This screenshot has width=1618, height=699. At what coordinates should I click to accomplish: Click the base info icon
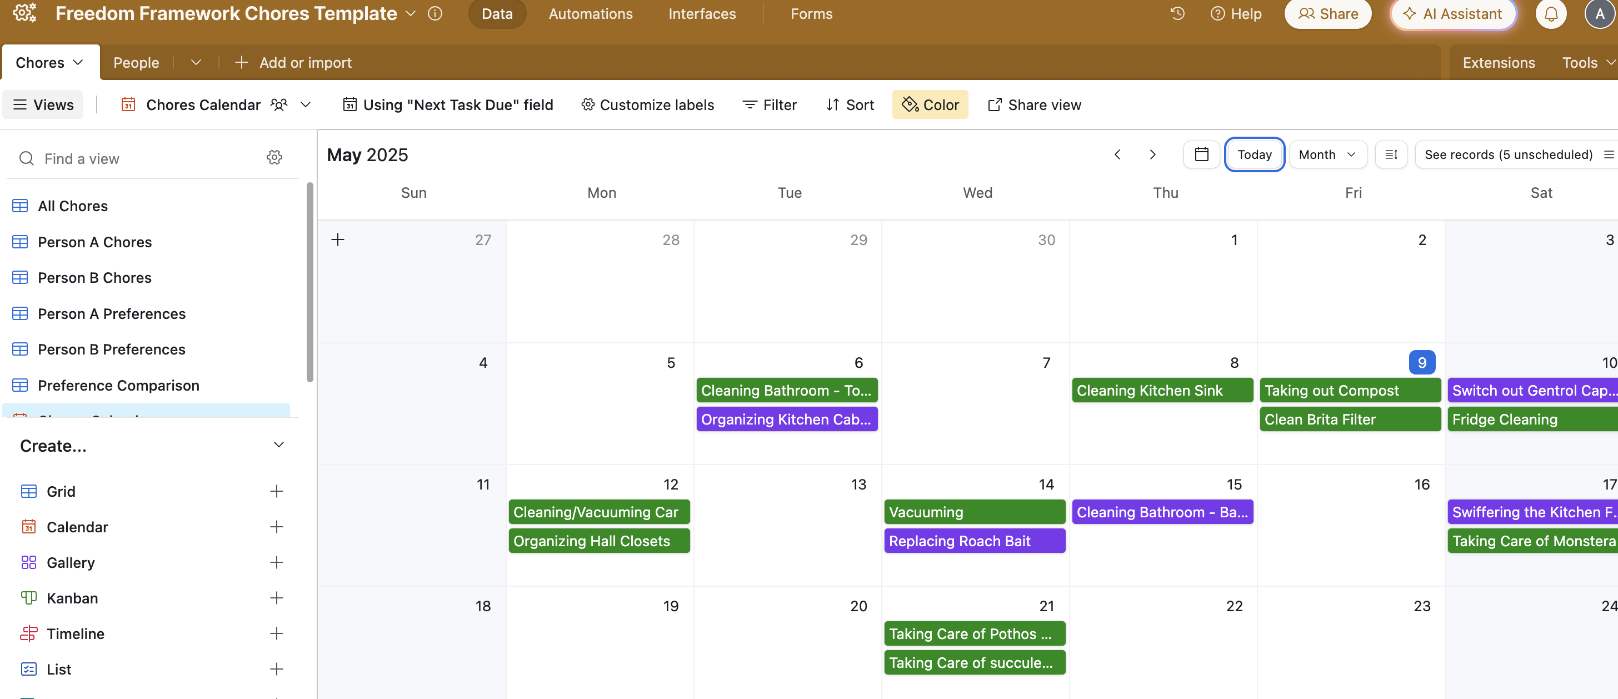click(435, 14)
